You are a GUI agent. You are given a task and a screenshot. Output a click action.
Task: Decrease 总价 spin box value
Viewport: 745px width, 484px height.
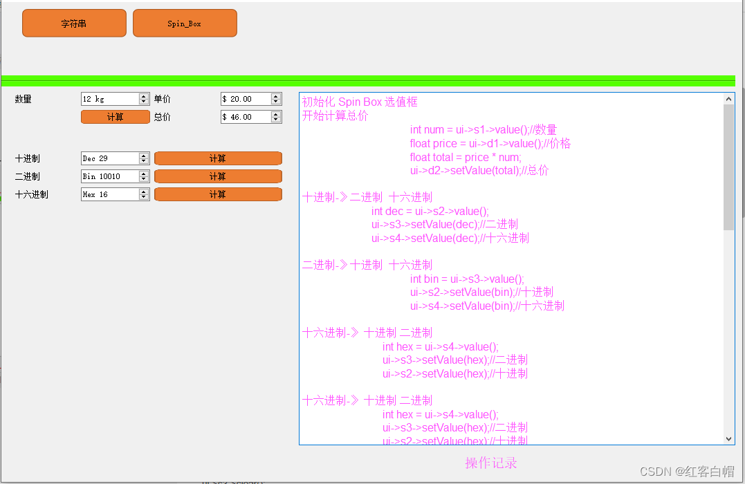point(276,120)
